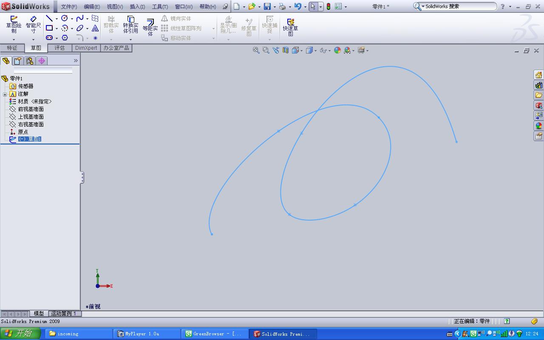Open the SolidWorks Resources task pane icon
The width and height of the screenshot is (544, 340).
(x=538, y=75)
